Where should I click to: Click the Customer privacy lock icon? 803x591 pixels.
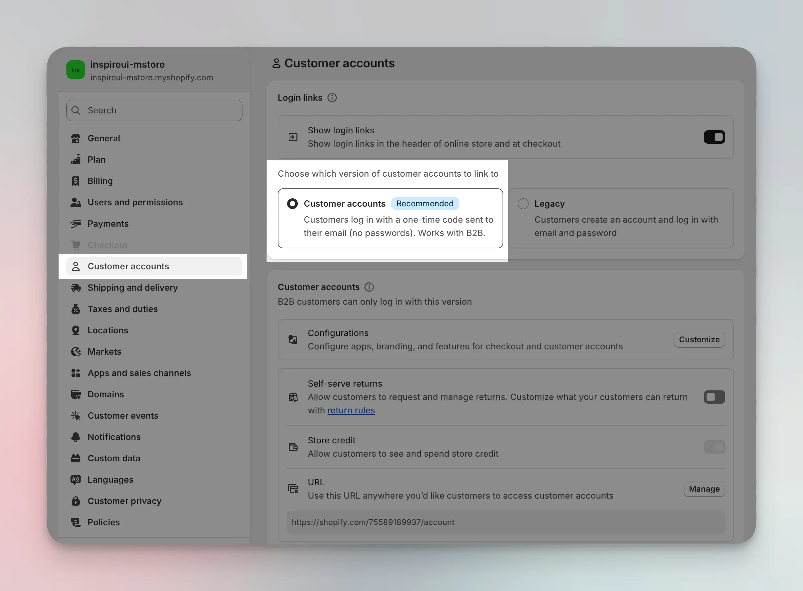pyautogui.click(x=75, y=501)
